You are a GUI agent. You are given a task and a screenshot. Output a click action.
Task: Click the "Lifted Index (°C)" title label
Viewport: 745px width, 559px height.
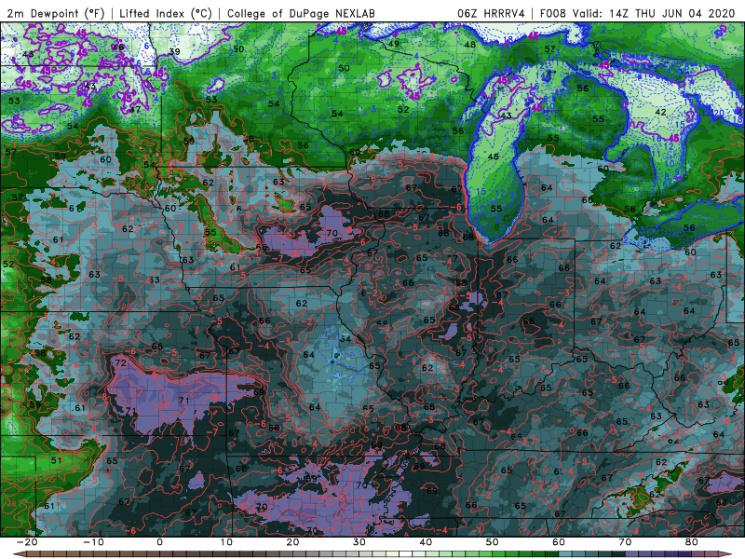(x=166, y=13)
